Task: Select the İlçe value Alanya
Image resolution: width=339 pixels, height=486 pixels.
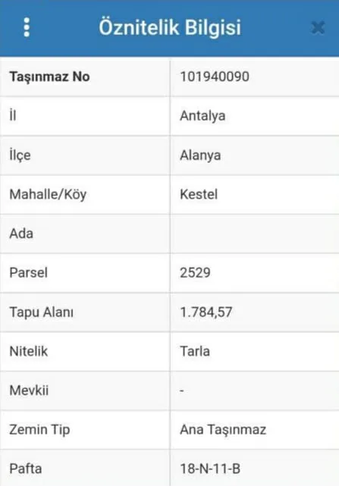Action: 200,155
